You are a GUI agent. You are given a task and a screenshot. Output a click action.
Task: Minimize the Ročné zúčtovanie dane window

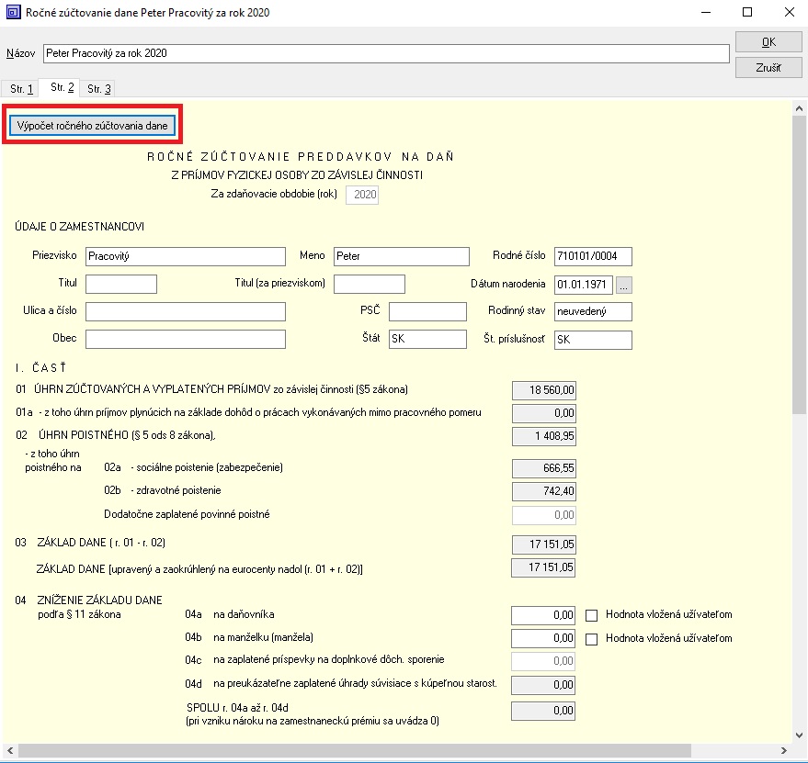(706, 12)
